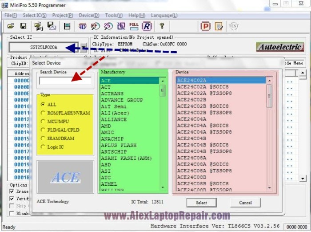This screenshot has height=232, width=311.
Task: Click the question mark help icon
Action: (162, 26)
